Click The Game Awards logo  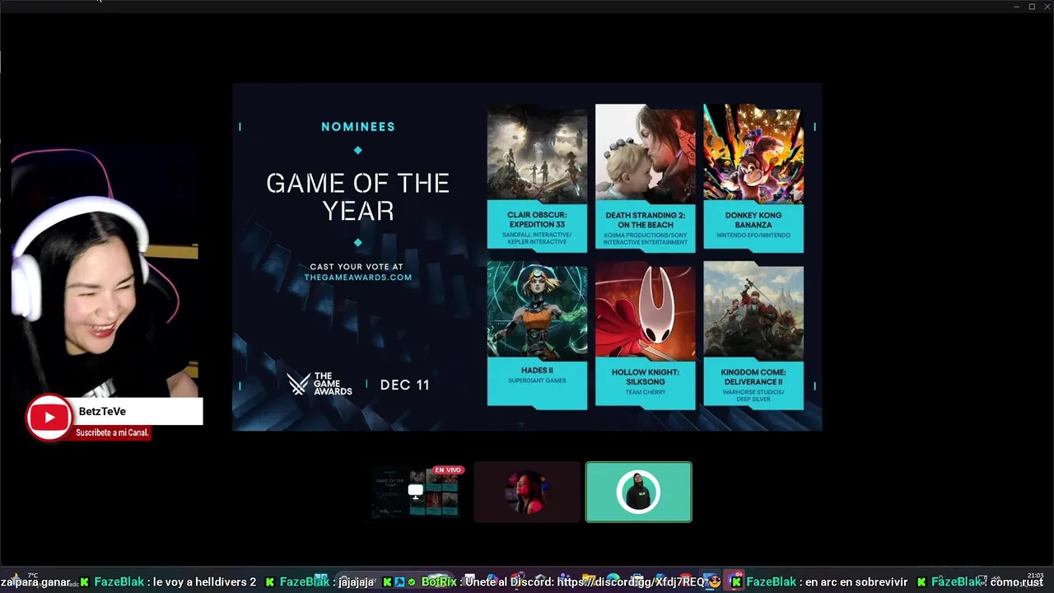319,384
